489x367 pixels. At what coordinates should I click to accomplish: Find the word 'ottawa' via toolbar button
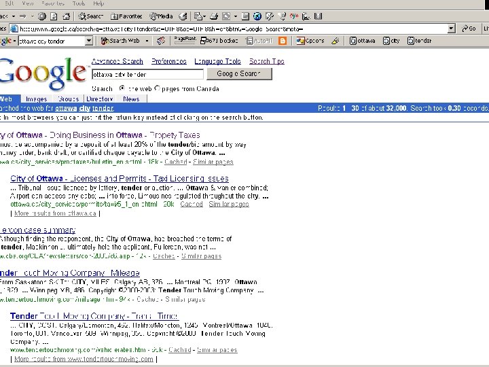click(363, 41)
